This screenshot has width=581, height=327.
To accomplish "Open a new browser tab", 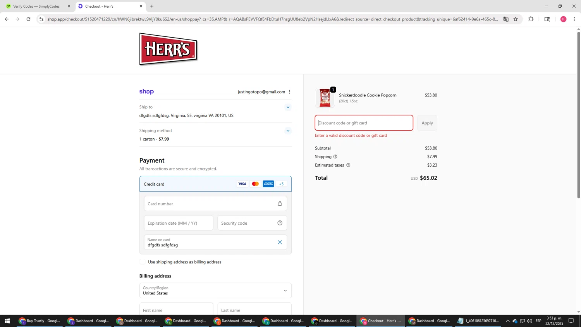I will (x=152, y=6).
